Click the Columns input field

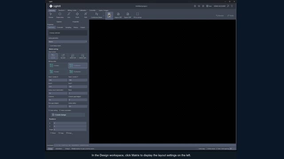click(58, 100)
